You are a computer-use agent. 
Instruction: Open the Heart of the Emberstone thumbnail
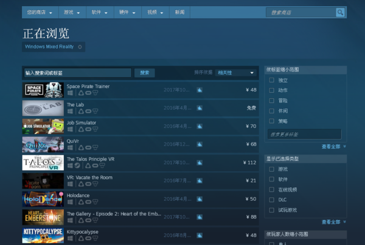click(x=43, y=217)
